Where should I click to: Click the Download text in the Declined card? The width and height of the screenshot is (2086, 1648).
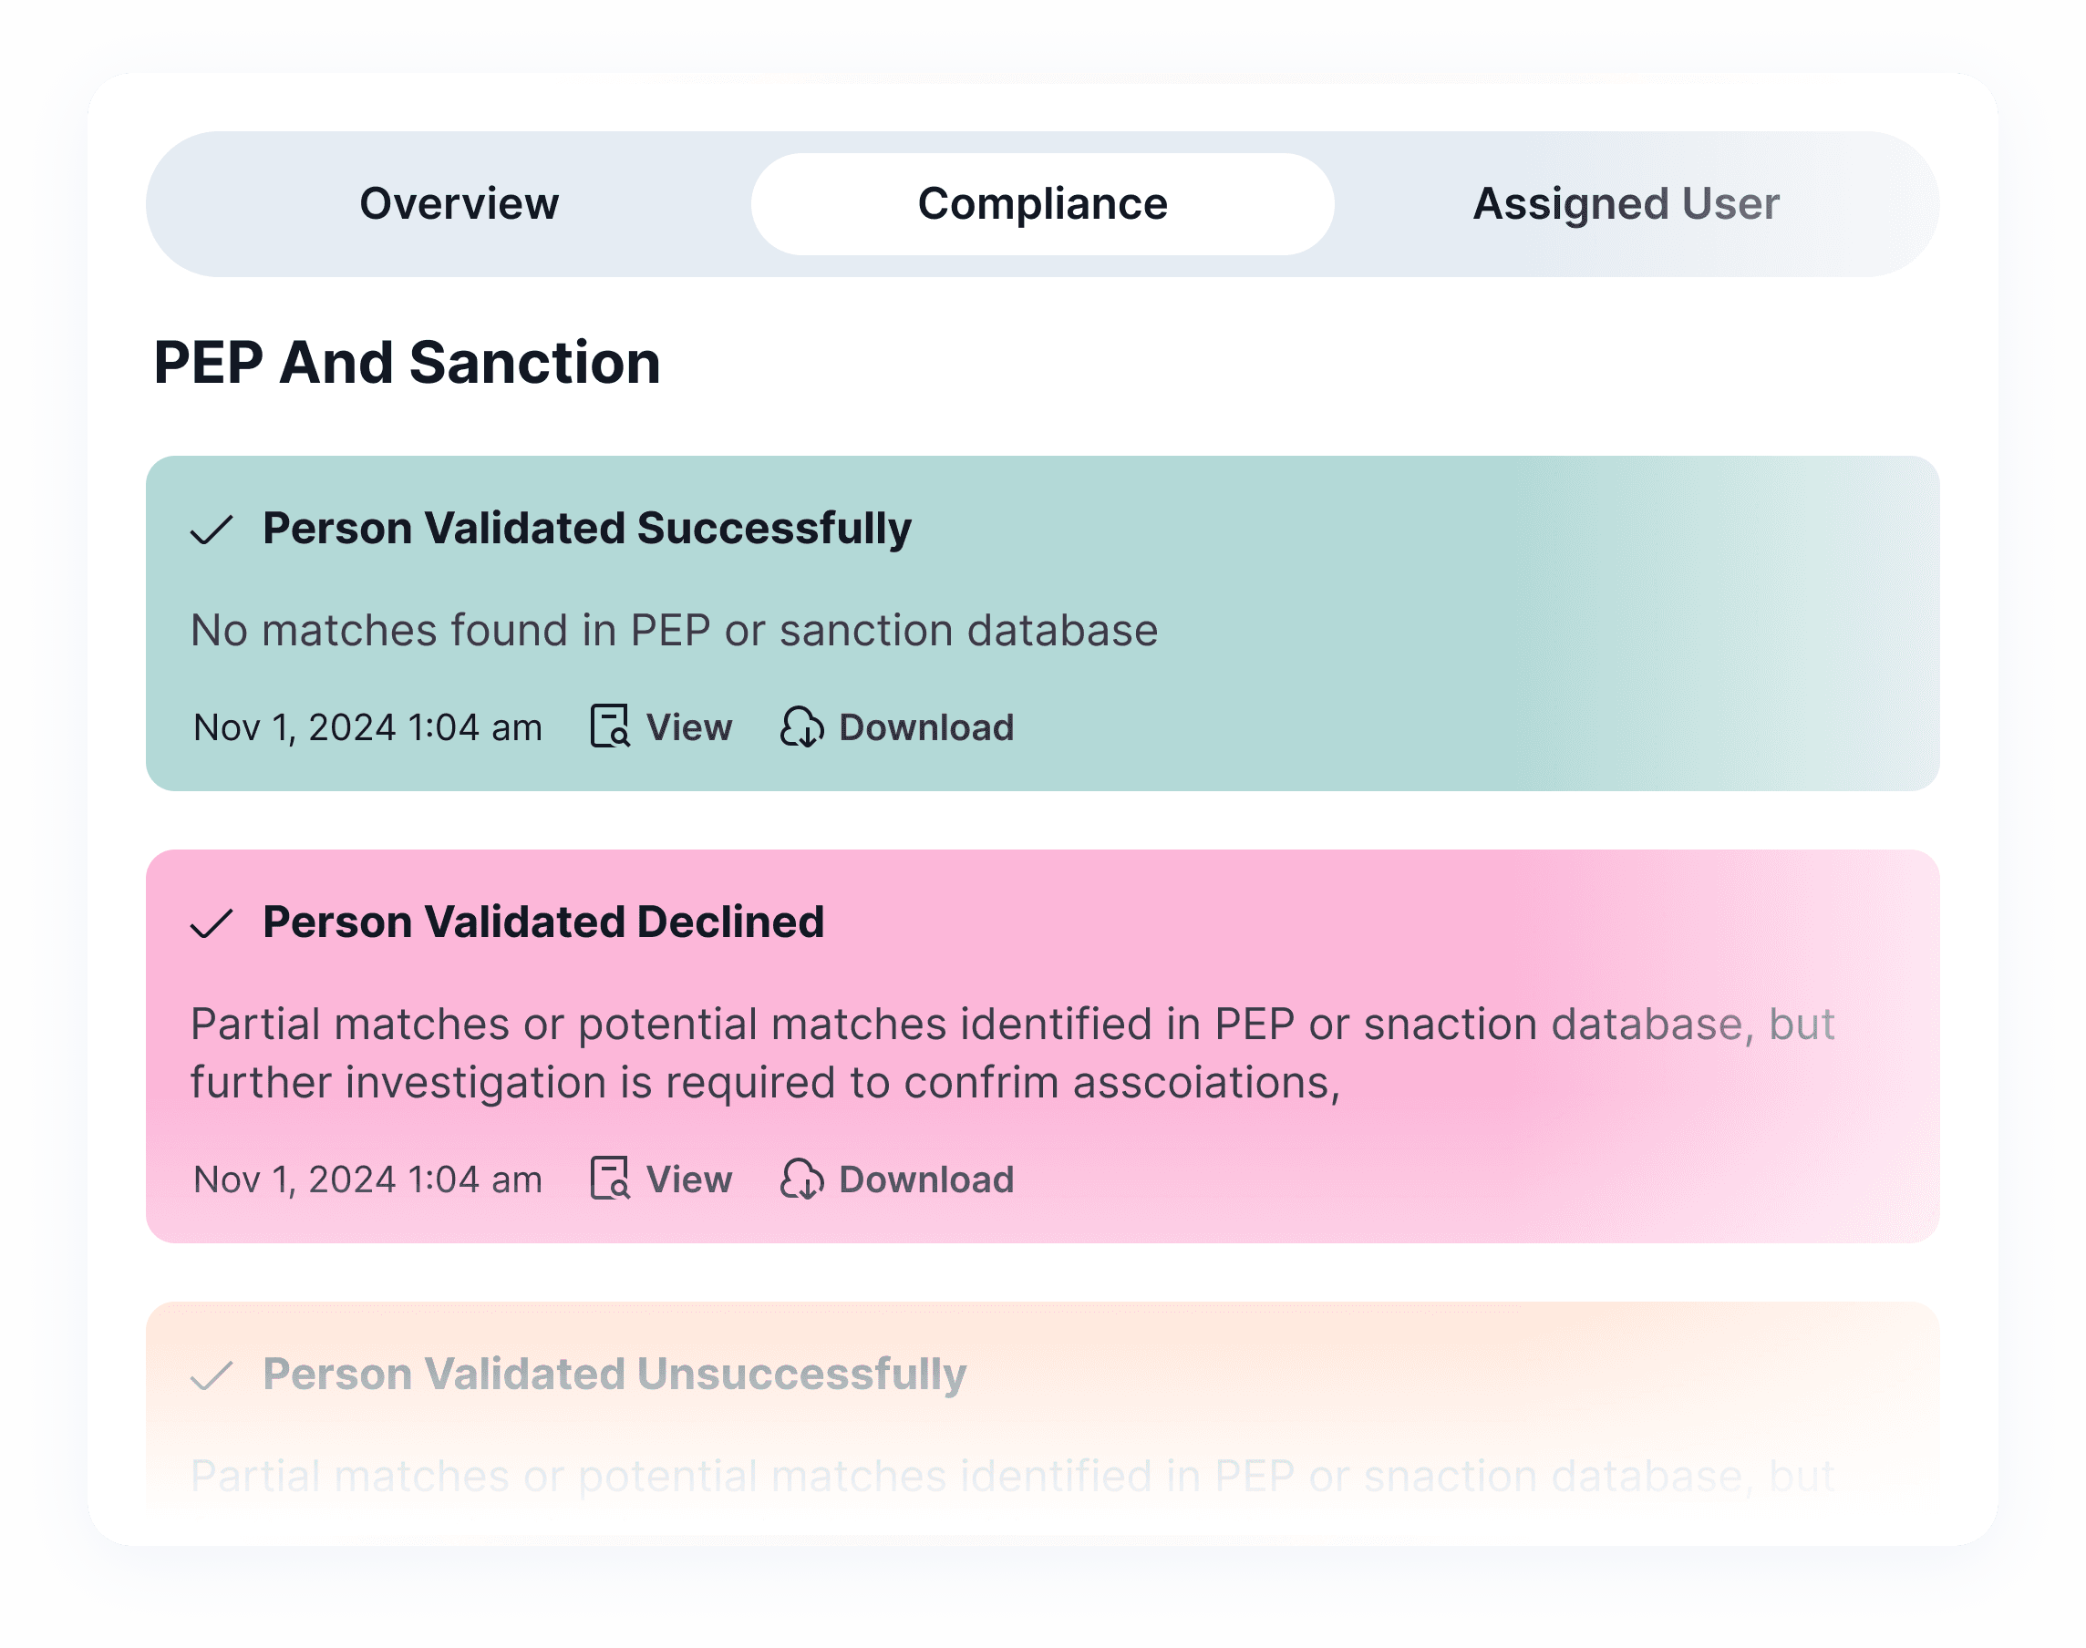click(x=926, y=1179)
